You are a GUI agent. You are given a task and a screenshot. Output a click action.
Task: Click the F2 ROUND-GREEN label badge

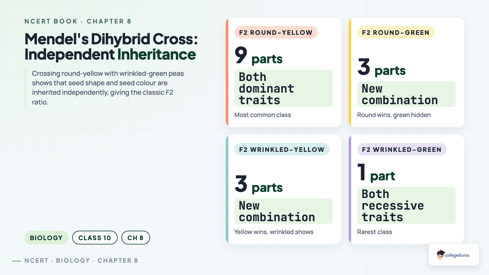[x=396, y=32]
